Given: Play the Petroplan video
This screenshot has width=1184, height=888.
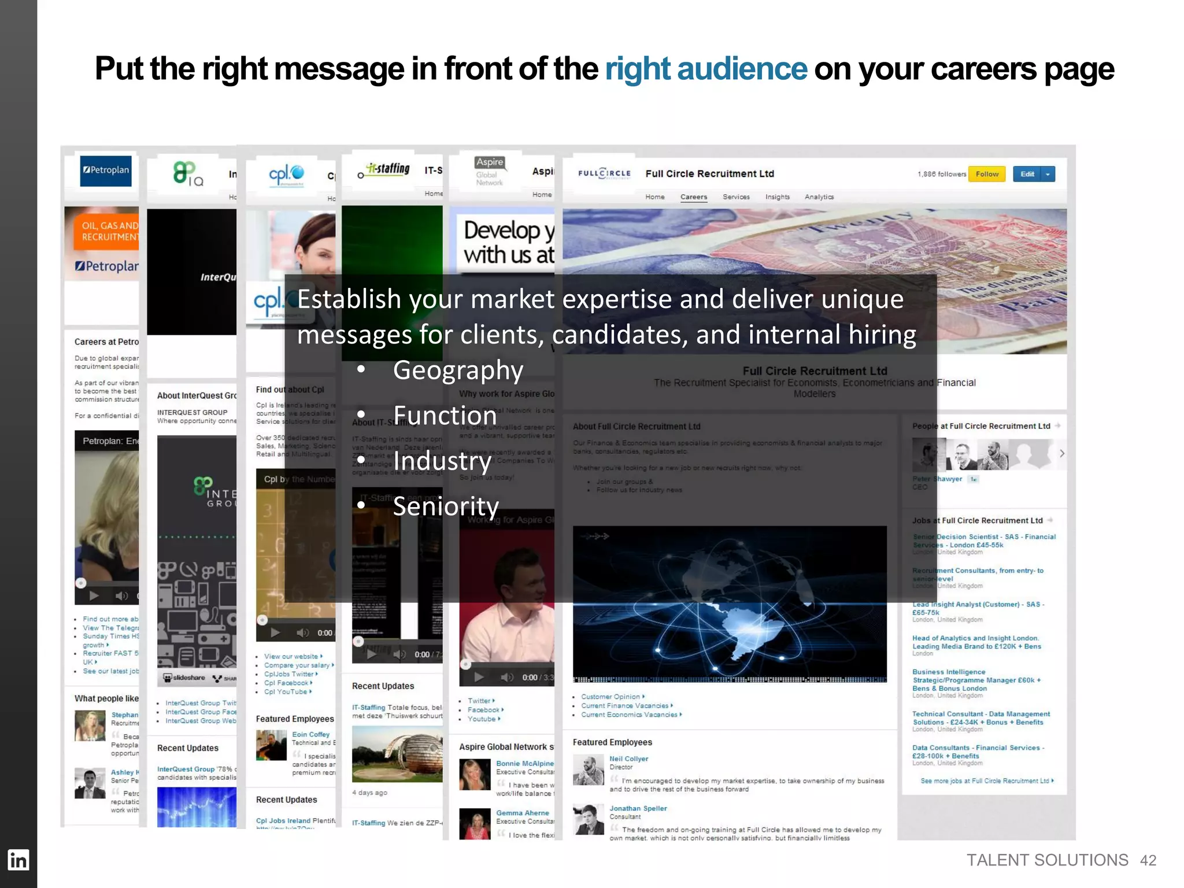Looking at the screenshot, I should click(x=94, y=595).
